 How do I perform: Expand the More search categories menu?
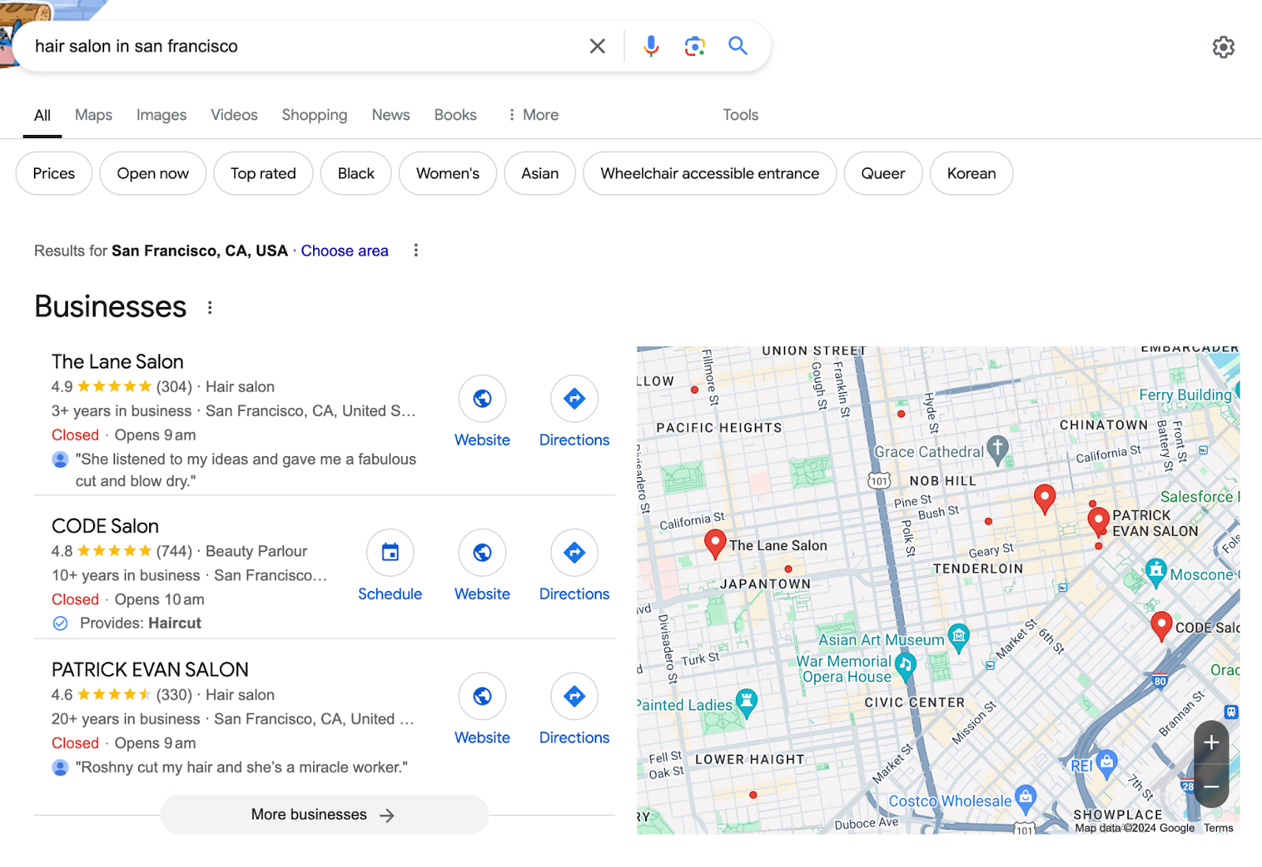click(x=532, y=115)
